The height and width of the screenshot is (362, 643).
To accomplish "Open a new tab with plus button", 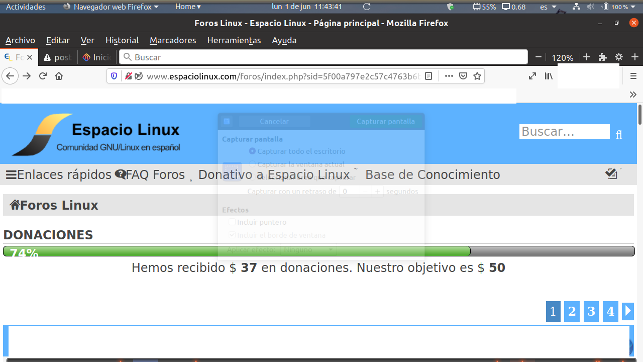I will pyautogui.click(x=635, y=57).
